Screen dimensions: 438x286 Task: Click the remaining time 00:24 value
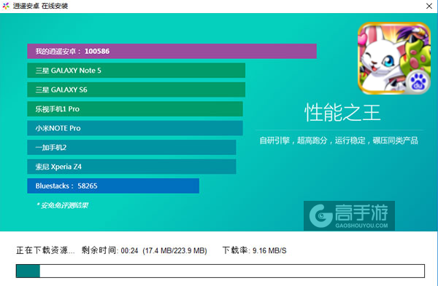point(129,250)
